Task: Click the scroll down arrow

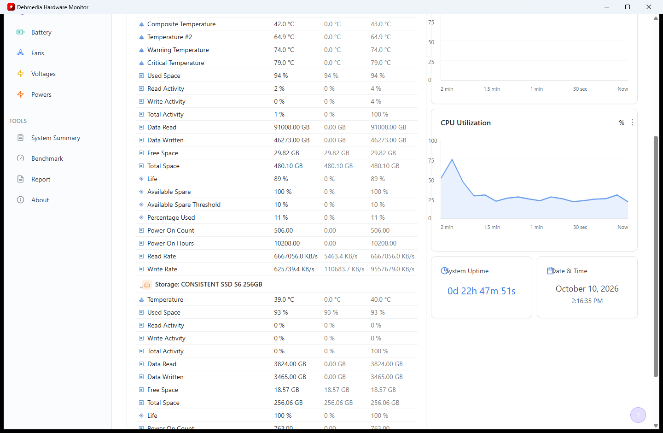Action: pos(656,426)
